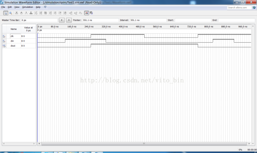Click the help pointer icon beside Help menu
The width and height of the screenshot is (257, 153).
45,7
